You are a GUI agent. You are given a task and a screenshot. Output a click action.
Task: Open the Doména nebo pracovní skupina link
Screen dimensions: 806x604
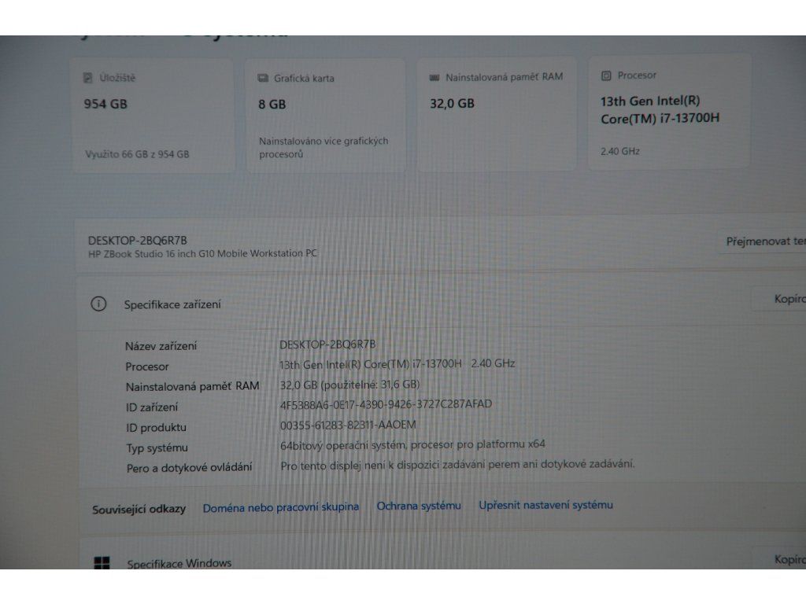[281, 507]
